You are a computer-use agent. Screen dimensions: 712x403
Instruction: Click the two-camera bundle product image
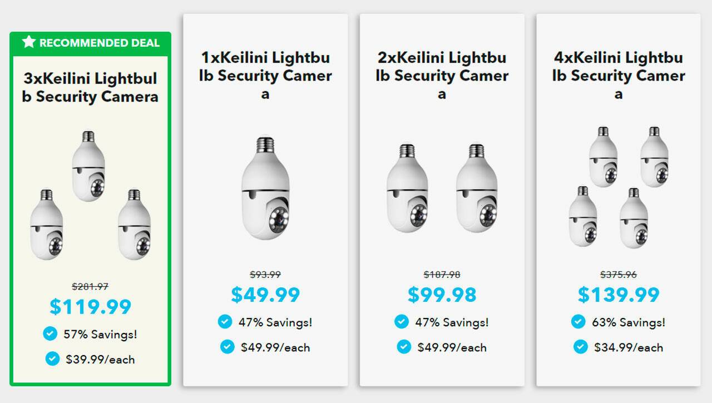pyautogui.click(x=442, y=188)
